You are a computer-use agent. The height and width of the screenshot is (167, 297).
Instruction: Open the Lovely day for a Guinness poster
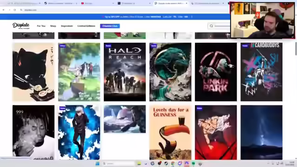[170, 133]
